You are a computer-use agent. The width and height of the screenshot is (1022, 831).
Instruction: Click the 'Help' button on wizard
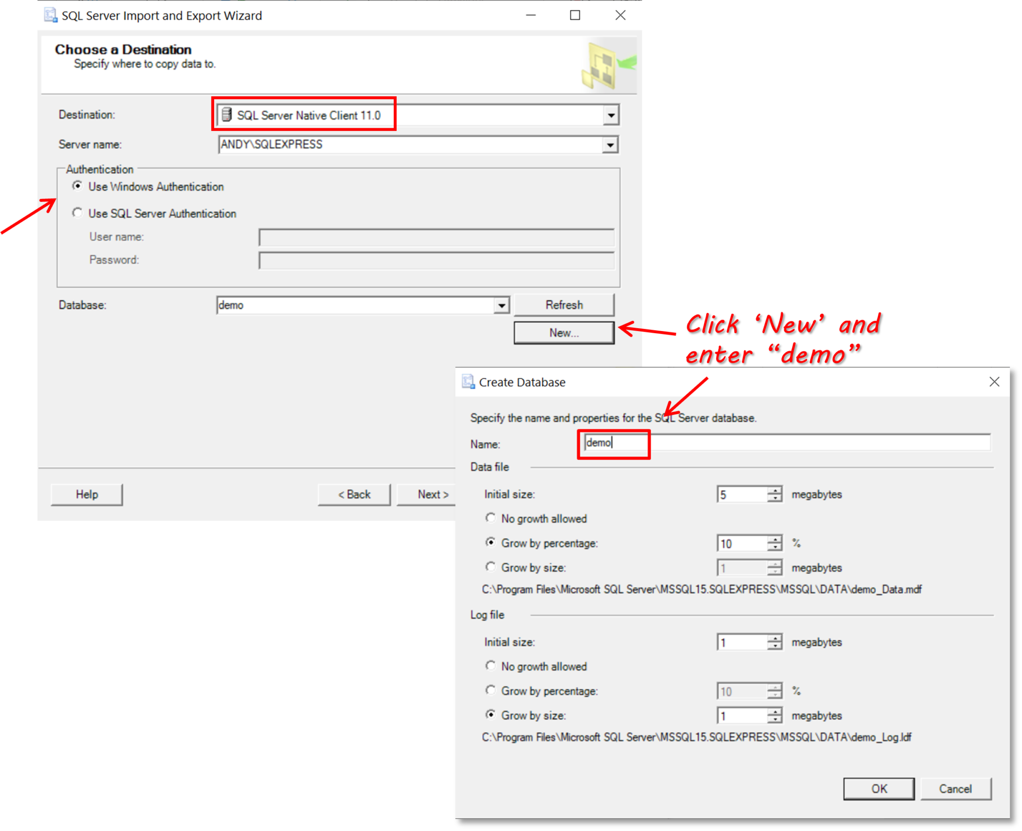(85, 492)
